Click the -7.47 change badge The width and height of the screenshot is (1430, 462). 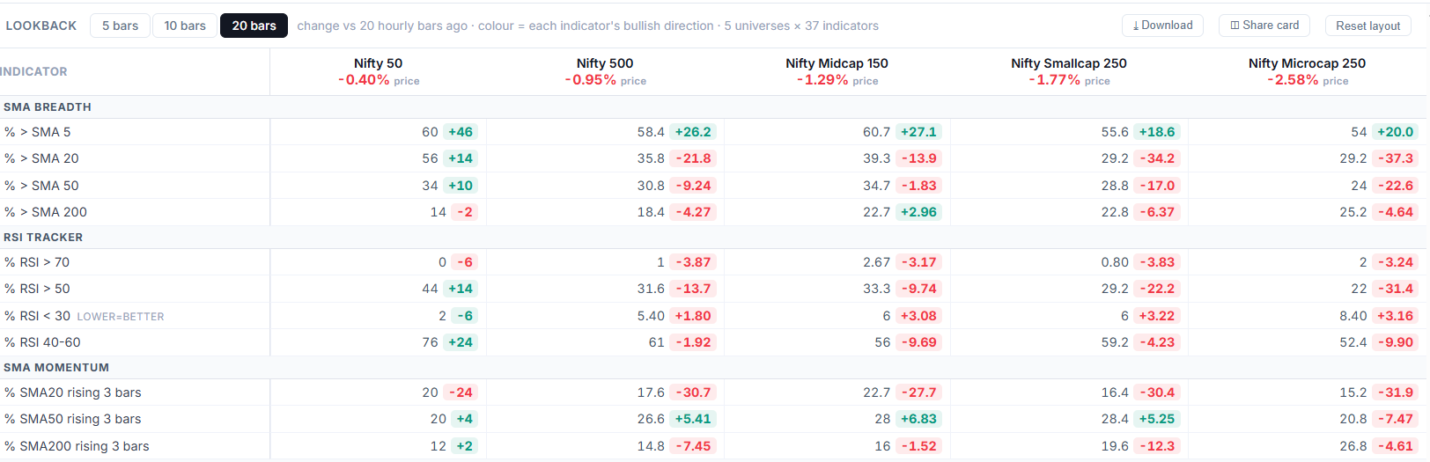pyautogui.click(x=1396, y=419)
